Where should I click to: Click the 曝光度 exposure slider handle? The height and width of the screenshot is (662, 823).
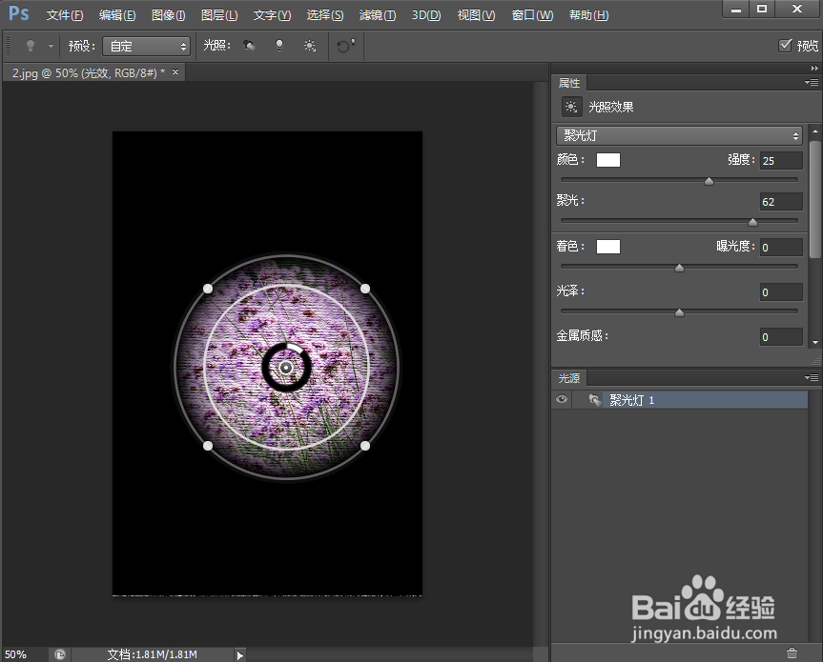pos(679,268)
